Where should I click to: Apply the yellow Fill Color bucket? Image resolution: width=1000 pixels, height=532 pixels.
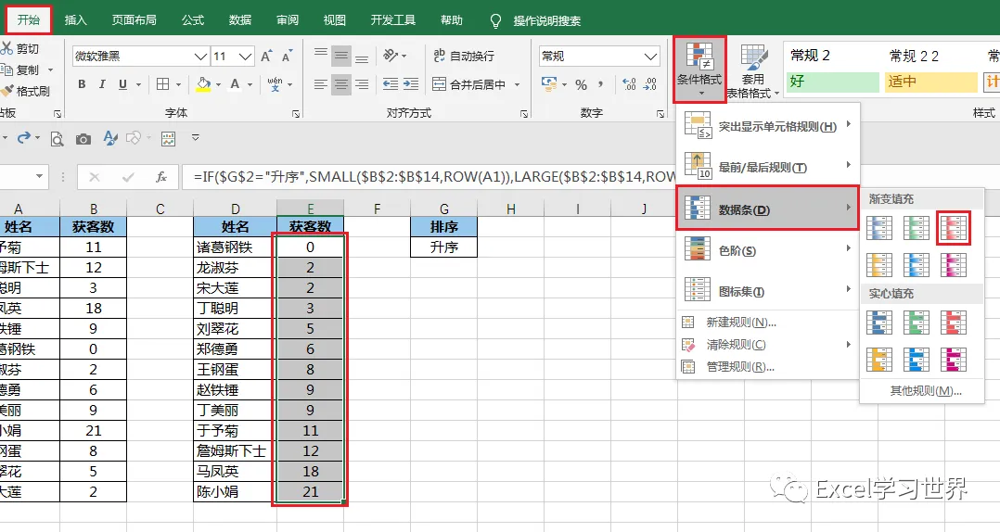click(203, 84)
